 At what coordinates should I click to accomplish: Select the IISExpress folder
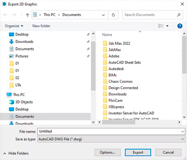point(113,107)
